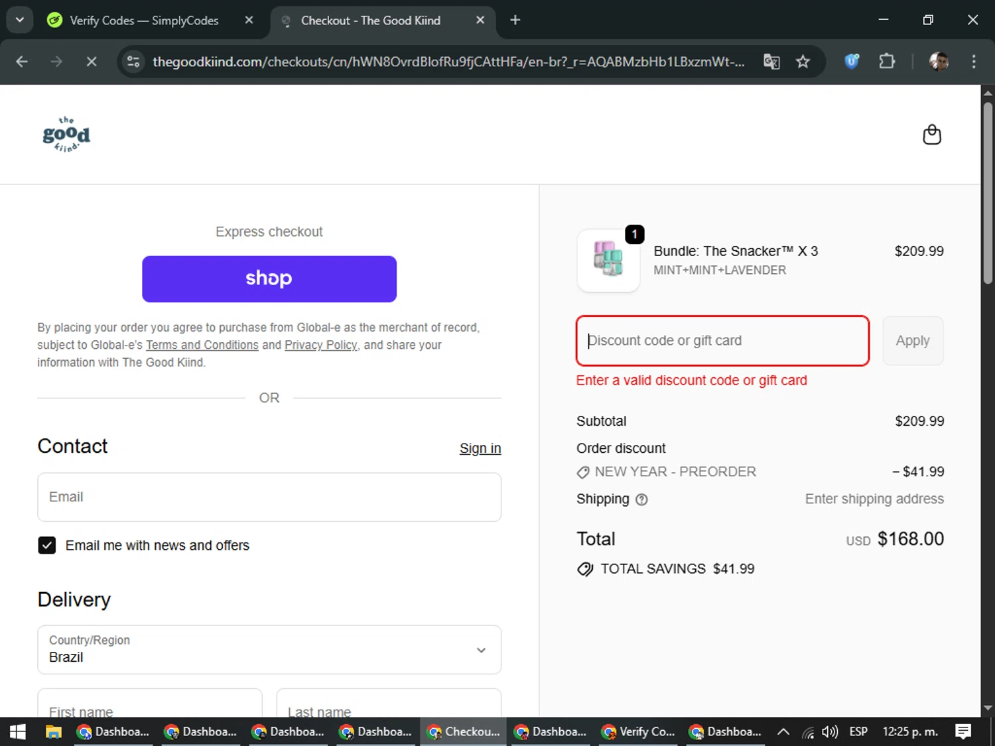The image size is (995, 746).
Task: Click the Enter shipping address text
Action: [x=874, y=499]
